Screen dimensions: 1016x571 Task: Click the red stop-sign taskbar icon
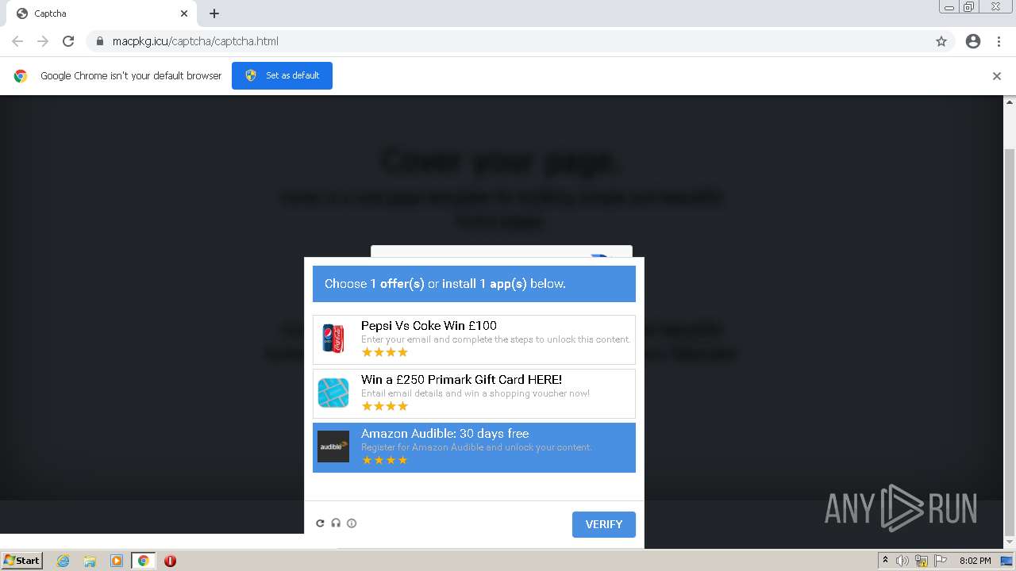(x=170, y=561)
